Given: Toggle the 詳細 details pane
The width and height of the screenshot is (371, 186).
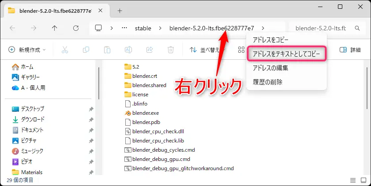Looking at the screenshot, I should 350,50.
